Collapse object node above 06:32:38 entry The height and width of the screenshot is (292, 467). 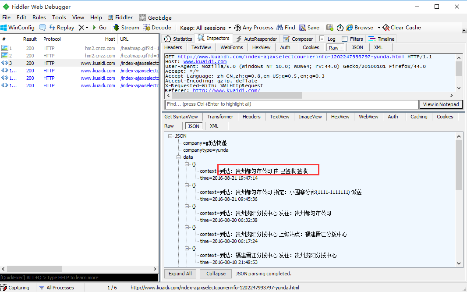tap(187, 206)
